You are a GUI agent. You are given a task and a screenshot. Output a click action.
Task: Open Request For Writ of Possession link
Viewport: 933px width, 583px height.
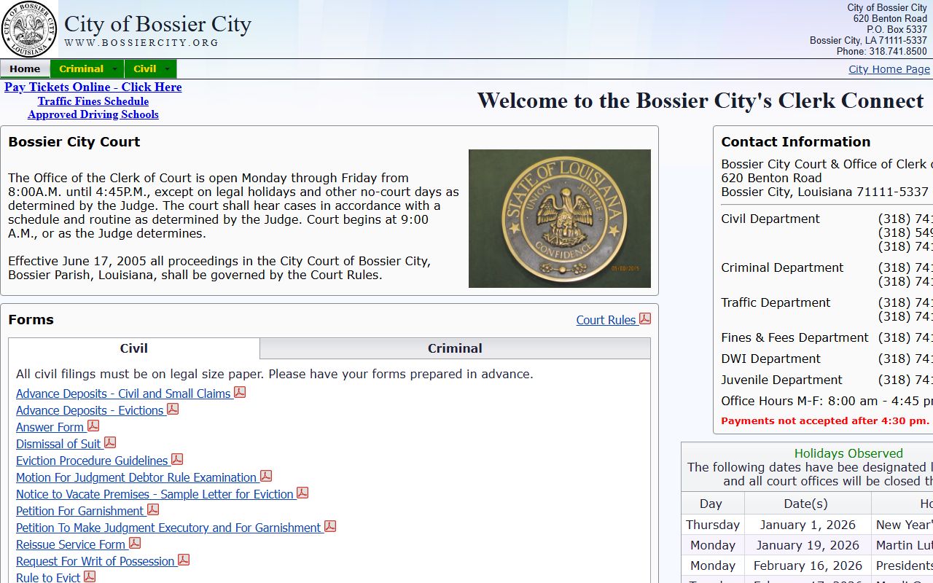pos(95,561)
